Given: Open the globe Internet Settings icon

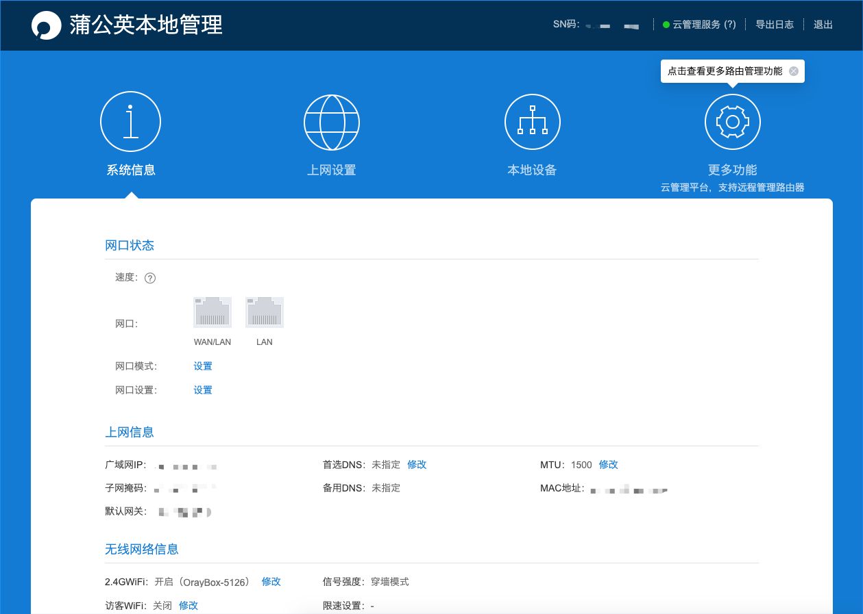Looking at the screenshot, I should 331,122.
